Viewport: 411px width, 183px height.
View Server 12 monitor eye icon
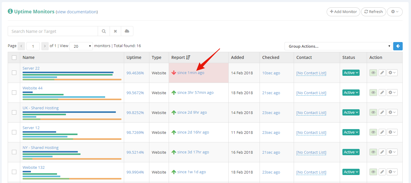(x=374, y=132)
